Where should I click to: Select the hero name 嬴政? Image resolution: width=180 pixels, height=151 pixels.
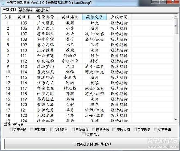pyautogui.click(x=70, y=50)
